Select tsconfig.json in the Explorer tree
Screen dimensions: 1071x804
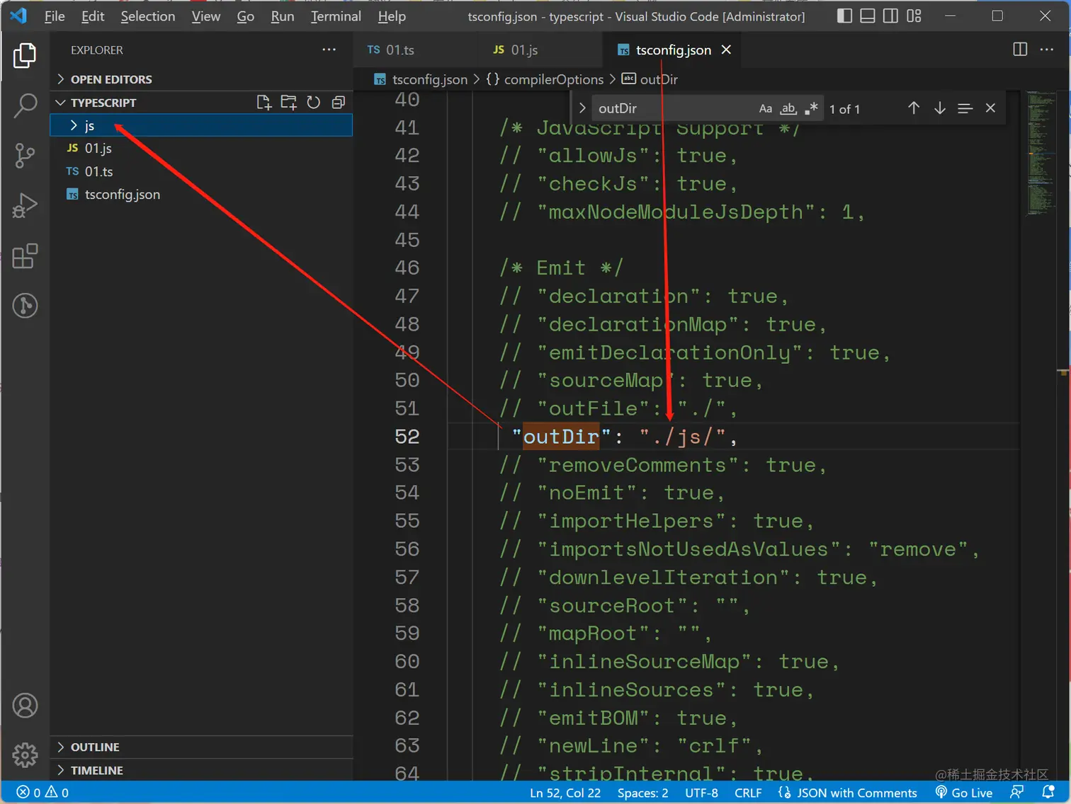[x=202, y=194]
